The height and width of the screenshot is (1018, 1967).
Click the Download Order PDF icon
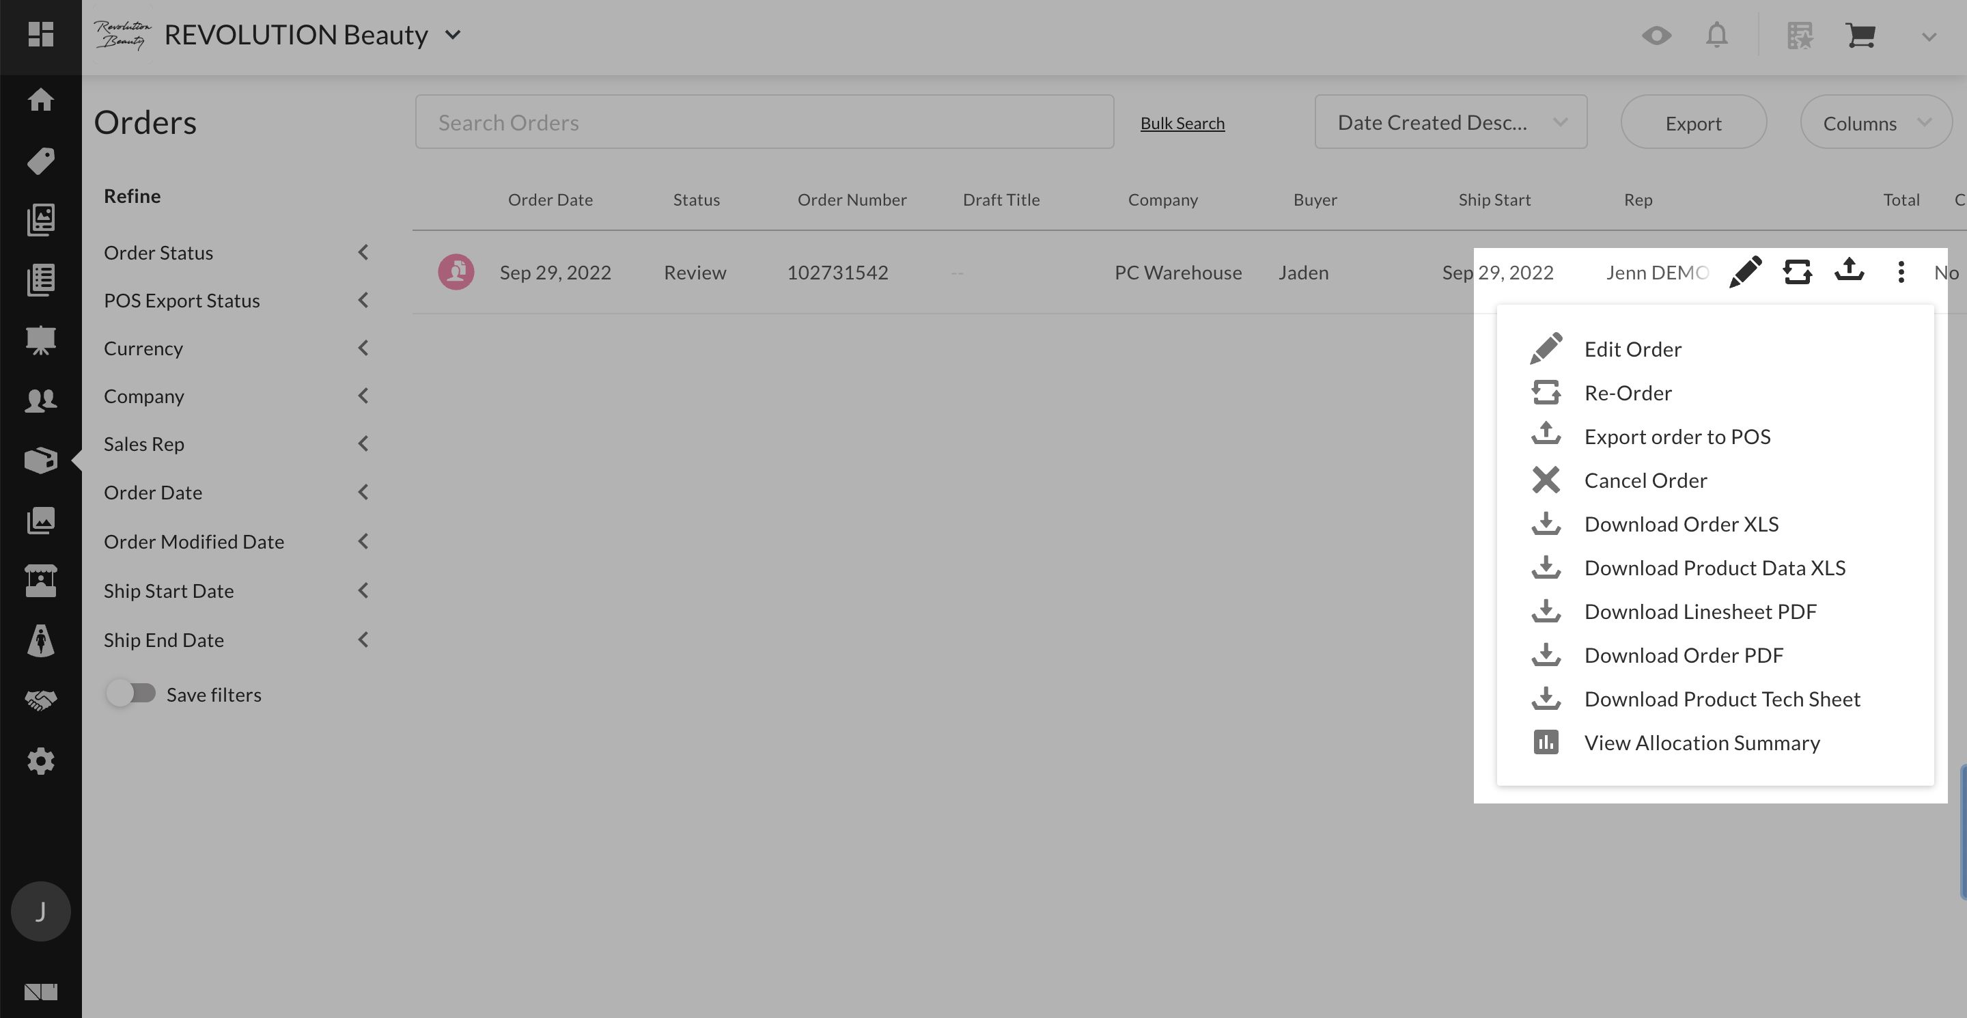[x=1546, y=655]
